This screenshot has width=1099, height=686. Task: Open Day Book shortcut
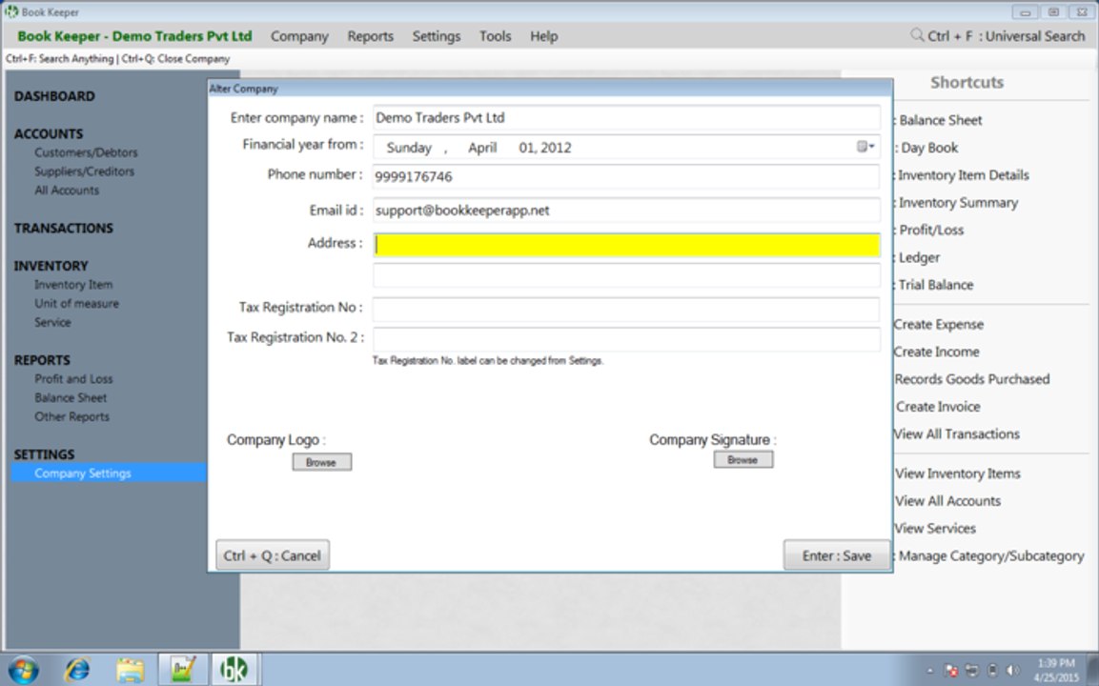click(928, 148)
